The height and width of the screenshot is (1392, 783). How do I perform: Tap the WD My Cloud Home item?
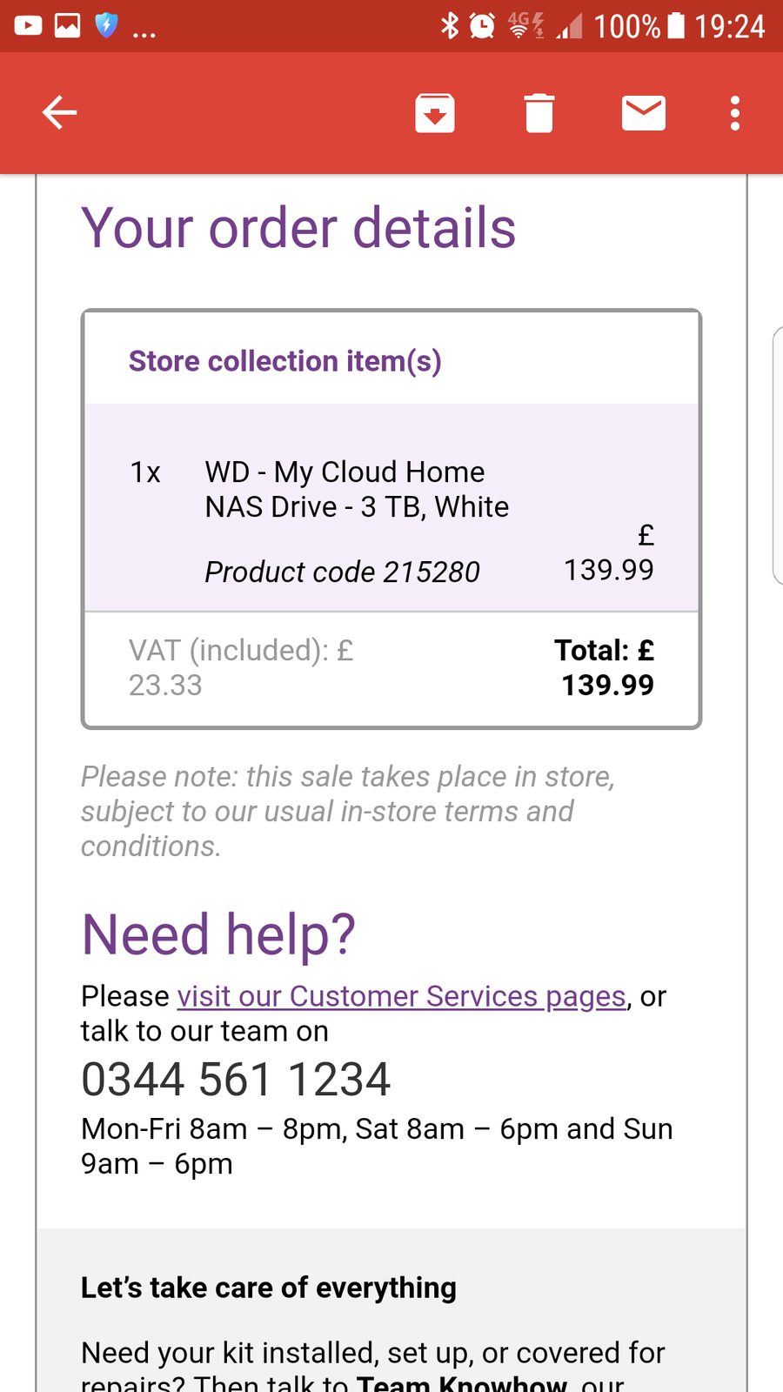coord(357,489)
